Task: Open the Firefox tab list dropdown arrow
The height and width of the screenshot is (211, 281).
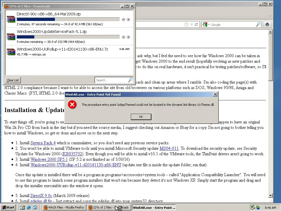Action: 270,16
